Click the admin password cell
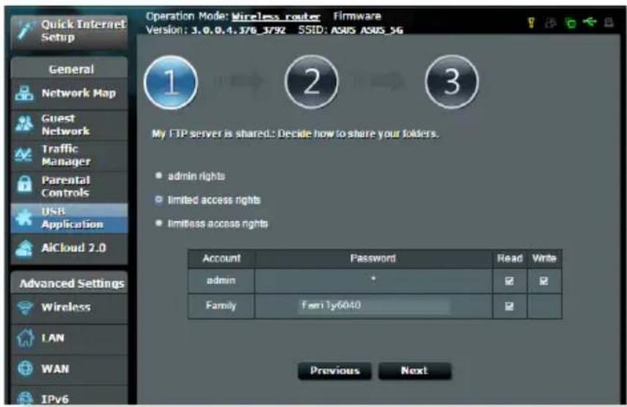This screenshot has width=627, height=407. pyautogui.click(x=373, y=281)
